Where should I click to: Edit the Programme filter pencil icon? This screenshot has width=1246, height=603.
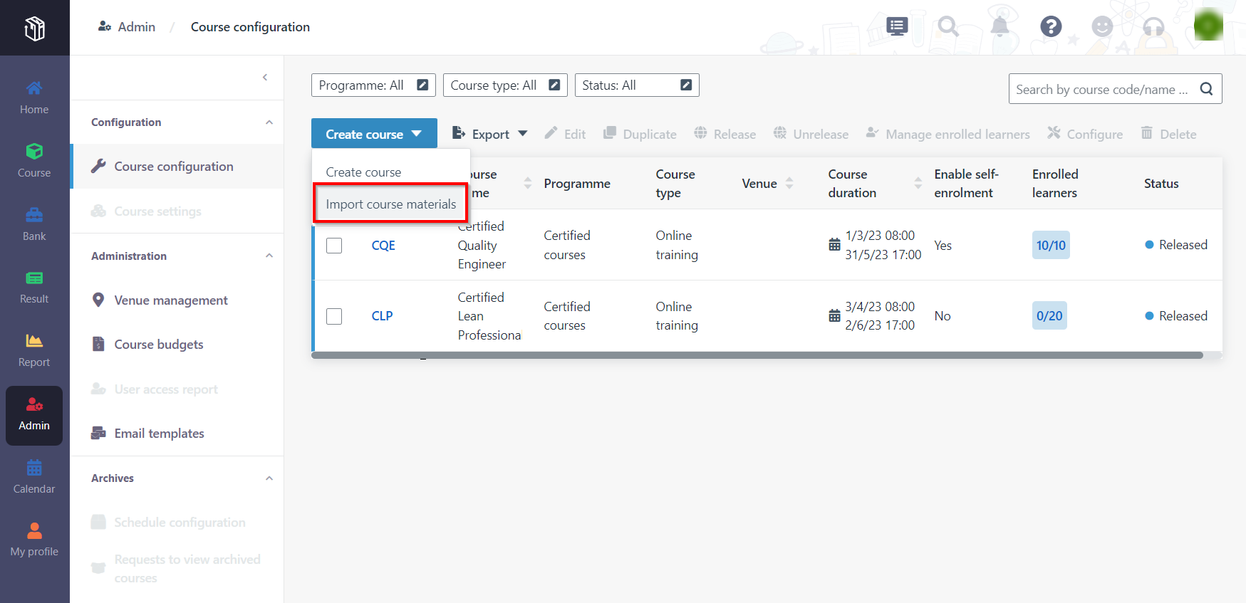[422, 85]
